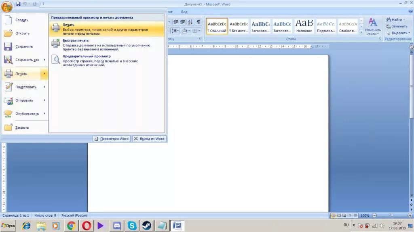This screenshot has height=232, width=414.
Task: Open Параметры Word button
Action: (x=112, y=139)
